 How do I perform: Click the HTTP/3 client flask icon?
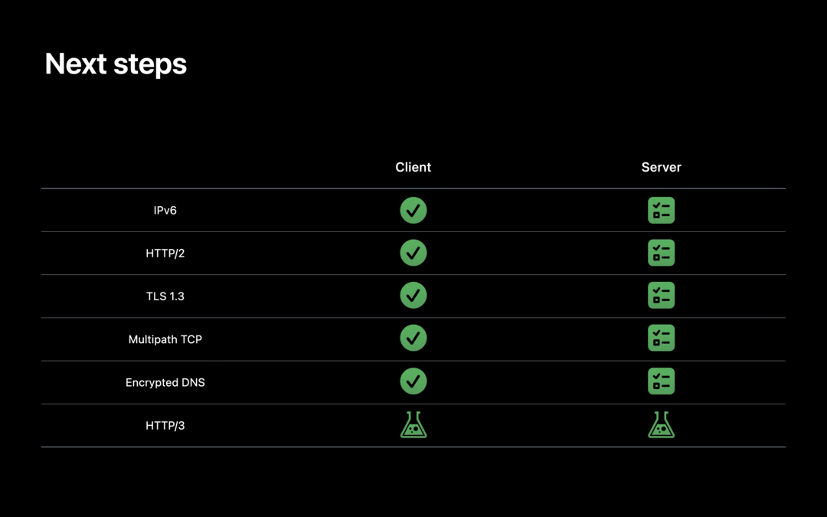coord(413,424)
